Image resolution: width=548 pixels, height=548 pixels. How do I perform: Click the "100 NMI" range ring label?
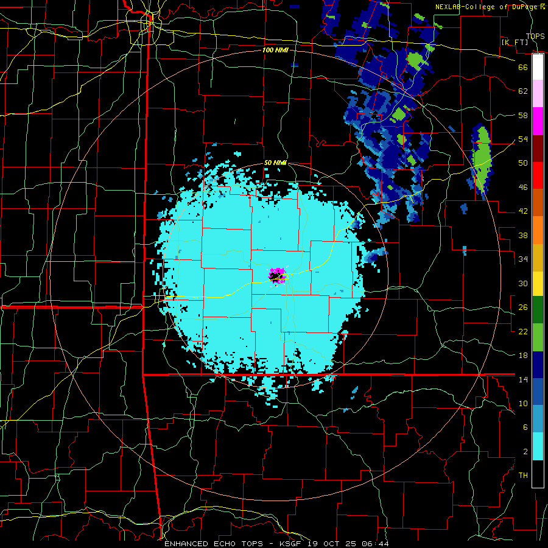coord(275,50)
